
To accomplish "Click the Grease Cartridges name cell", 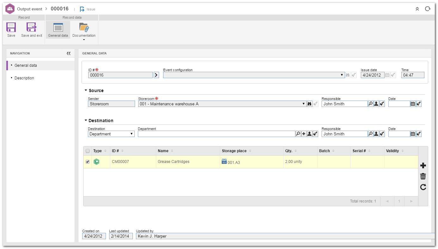I will pos(188,162).
